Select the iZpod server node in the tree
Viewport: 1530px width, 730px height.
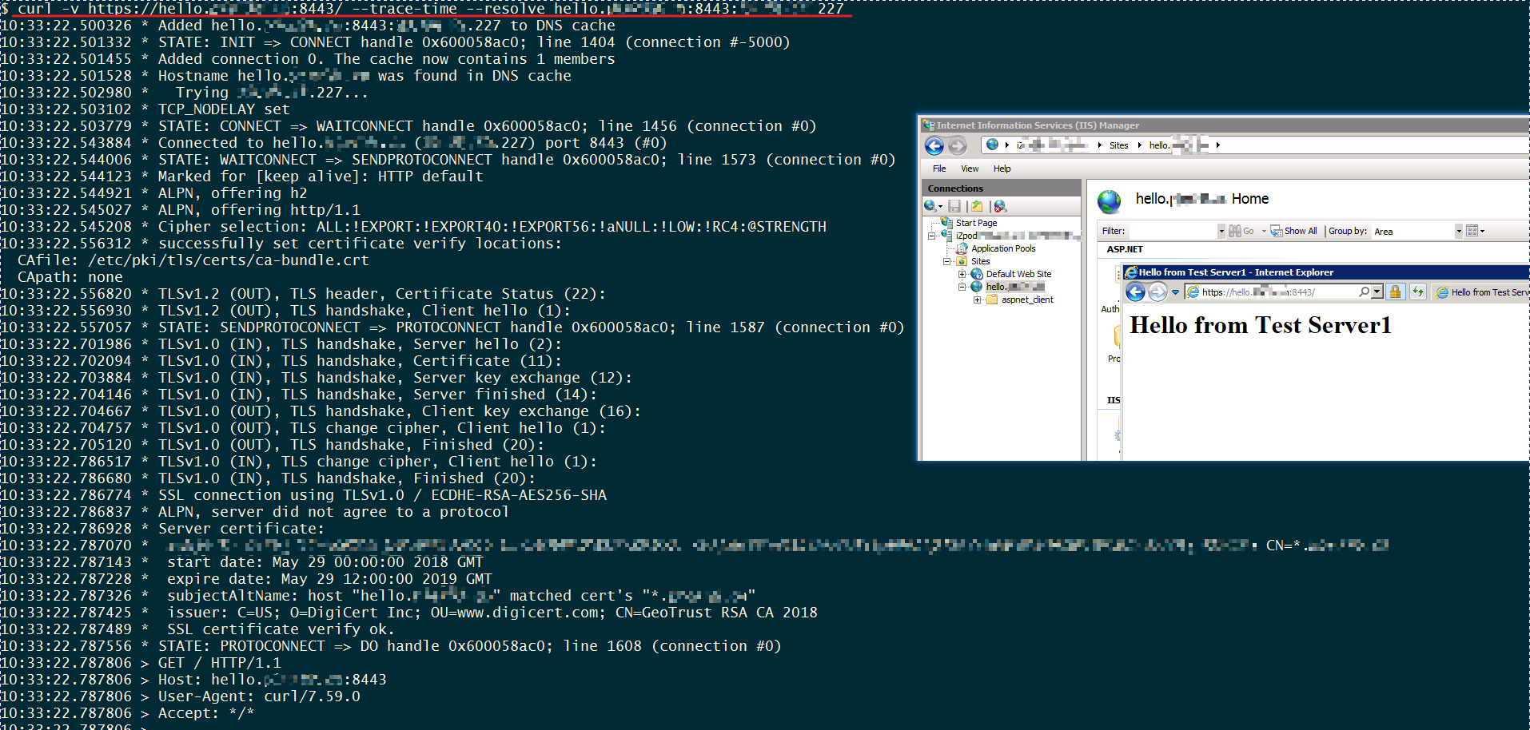click(x=1018, y=236)
